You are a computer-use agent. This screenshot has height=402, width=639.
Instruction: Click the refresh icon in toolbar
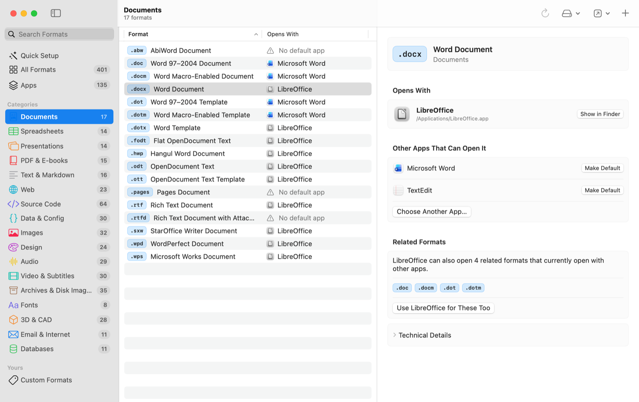tap(545, 13)
